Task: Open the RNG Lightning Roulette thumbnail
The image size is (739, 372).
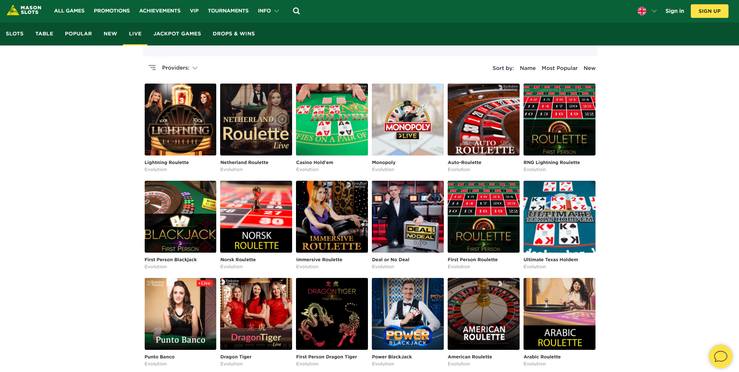Action: click(559, 119)
